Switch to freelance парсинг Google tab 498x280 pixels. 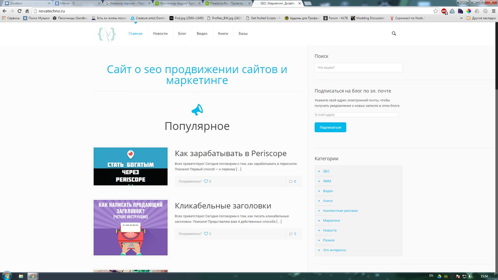click(x=128, y=3)
